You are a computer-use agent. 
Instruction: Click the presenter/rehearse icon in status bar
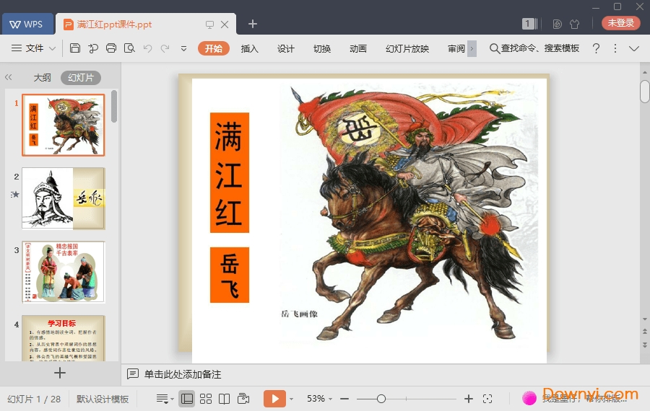pyautogui.click(x=243, y=399)
